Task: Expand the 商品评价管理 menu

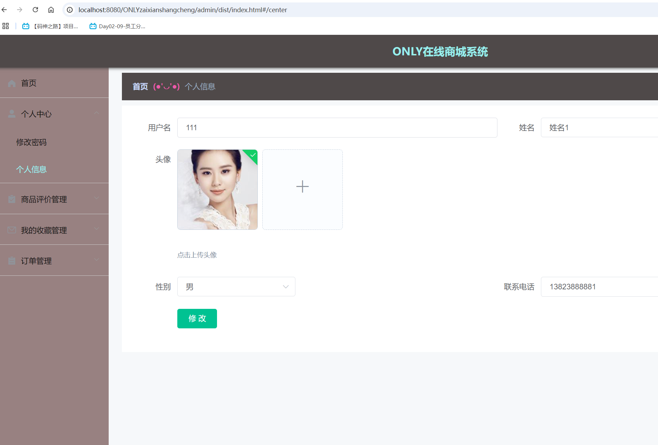Action: coord(54,199)
